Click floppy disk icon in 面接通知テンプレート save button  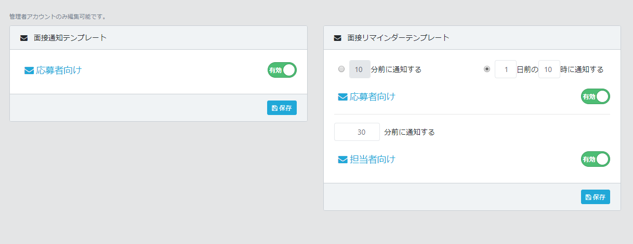274,108
